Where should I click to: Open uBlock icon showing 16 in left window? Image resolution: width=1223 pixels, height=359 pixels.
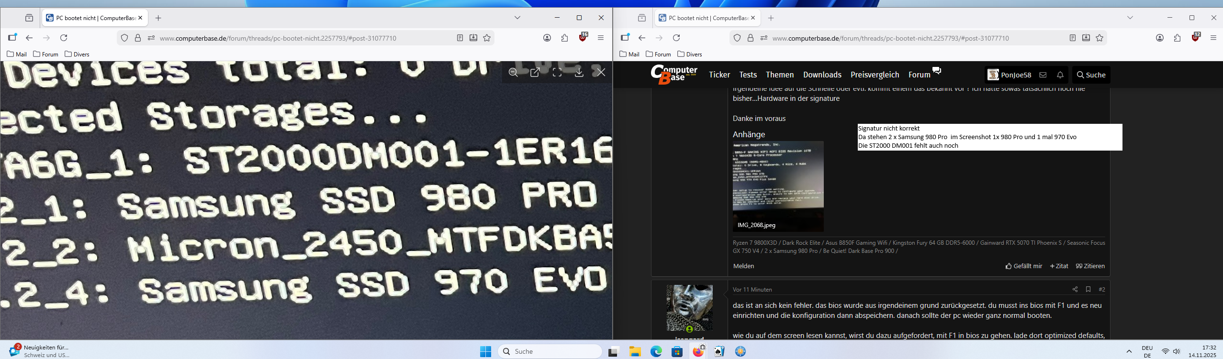click(x=583, y=37)
